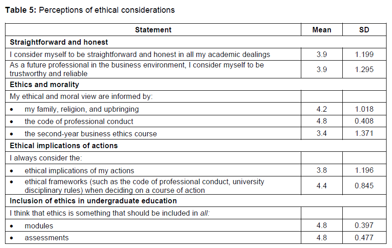Click the 'code of professional conduct' statement
The image size is (392, 248).
(x=79, y=121)
